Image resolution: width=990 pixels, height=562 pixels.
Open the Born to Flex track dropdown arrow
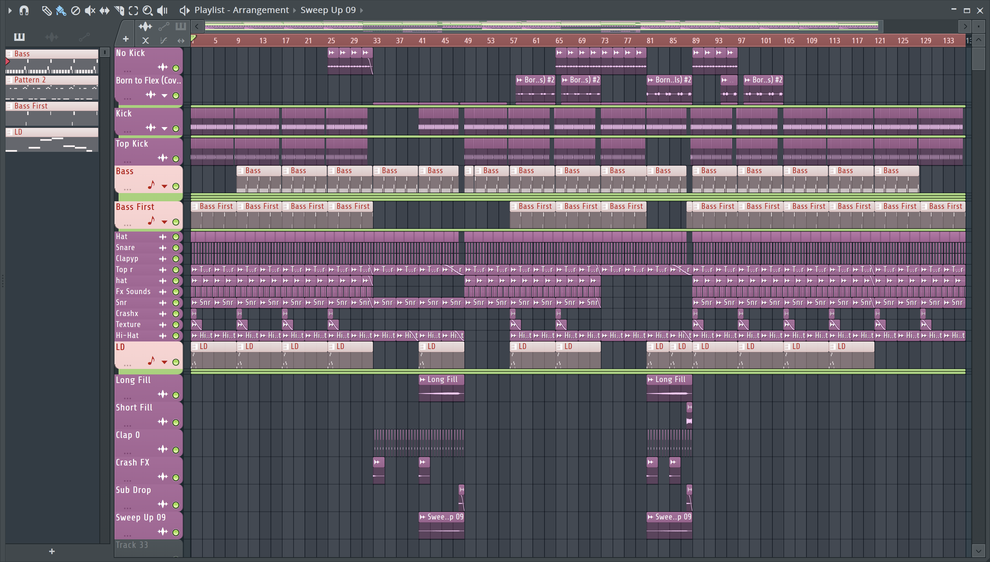165,95
